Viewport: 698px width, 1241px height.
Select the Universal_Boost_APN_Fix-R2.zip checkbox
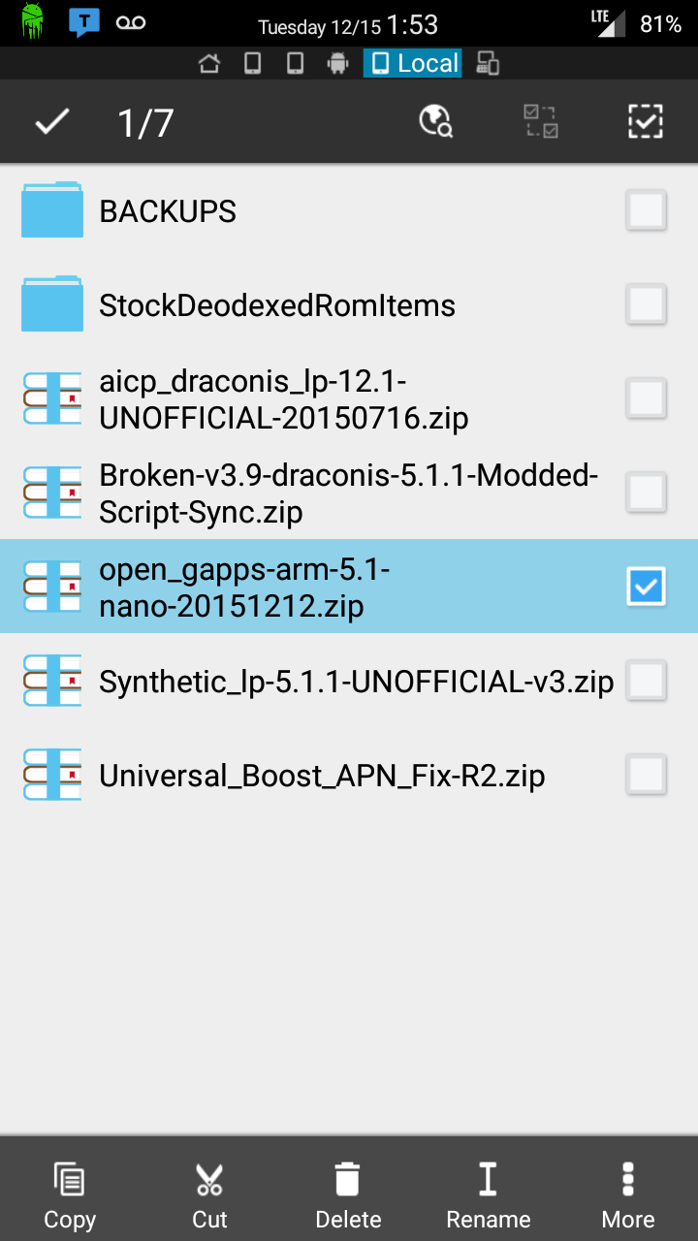pos(646,775)
